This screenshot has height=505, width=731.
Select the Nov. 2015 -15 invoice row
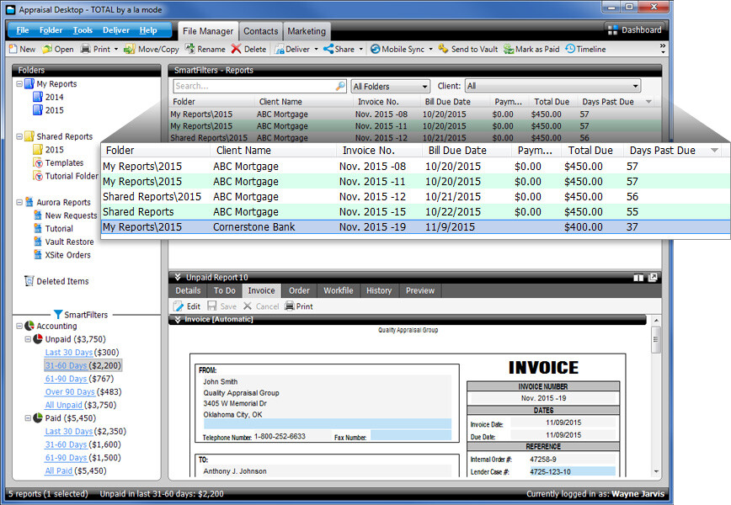click(x=415, y=212)
